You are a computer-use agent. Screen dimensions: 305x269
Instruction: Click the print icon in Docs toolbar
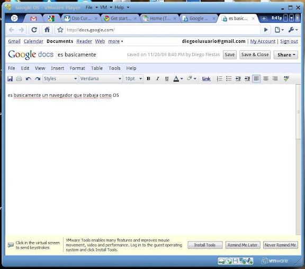coord(19,78)
